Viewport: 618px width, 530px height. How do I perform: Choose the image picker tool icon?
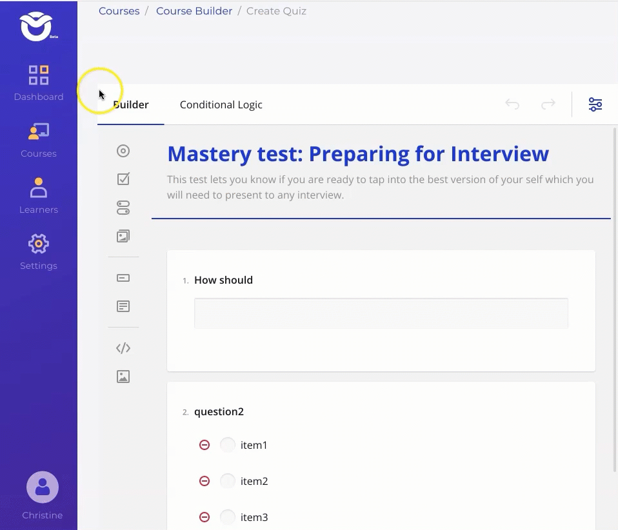pos(123,236)
